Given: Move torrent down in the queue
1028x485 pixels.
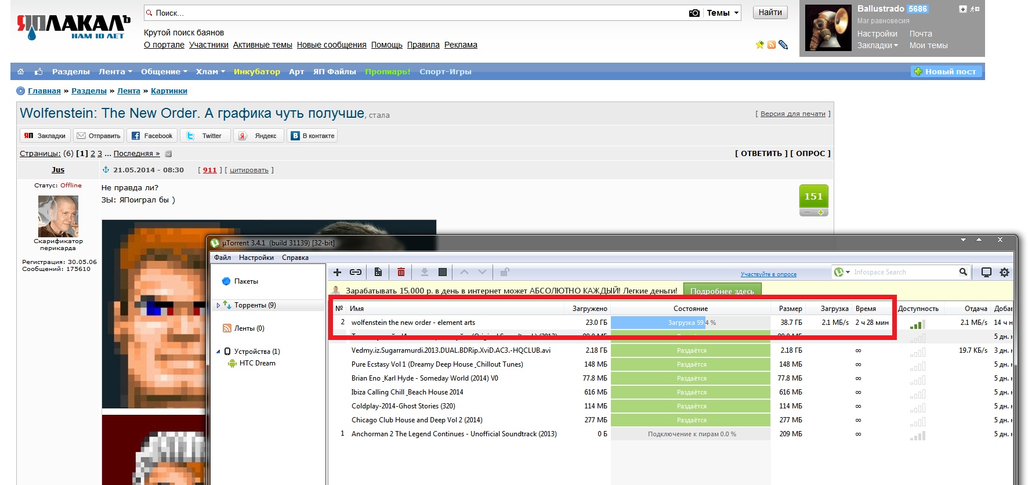Looking at the screenshot, I should 482,272.
